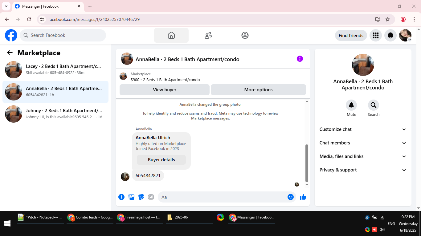Open the browser profile icon

click(403, 19)
